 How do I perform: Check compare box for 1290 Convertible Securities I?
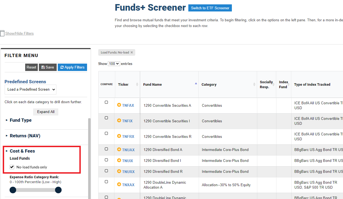coord(106,118)
